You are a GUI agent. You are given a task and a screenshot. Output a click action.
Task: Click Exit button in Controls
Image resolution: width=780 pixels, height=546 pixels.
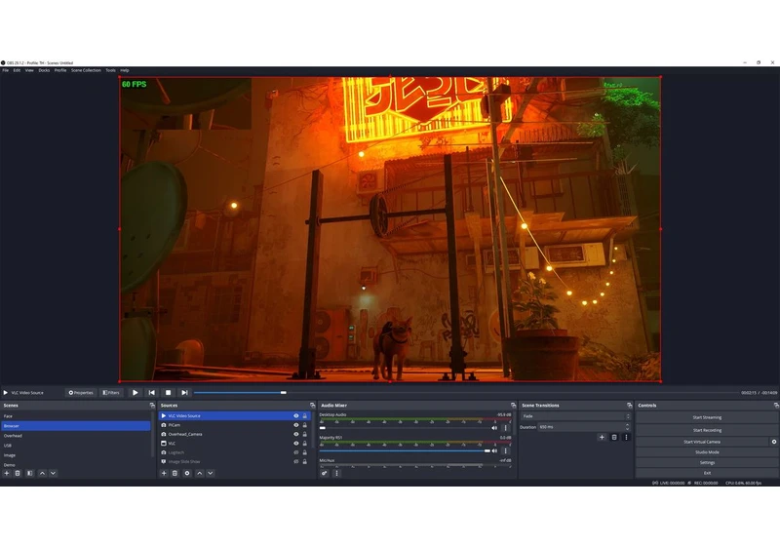pyautogui.click(x=707, y=473)
